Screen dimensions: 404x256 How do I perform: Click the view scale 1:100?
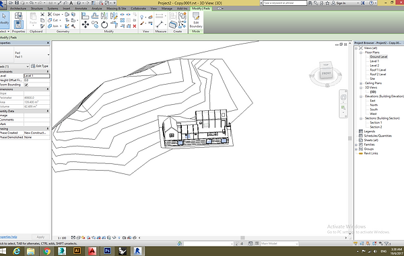pos(62,238)
